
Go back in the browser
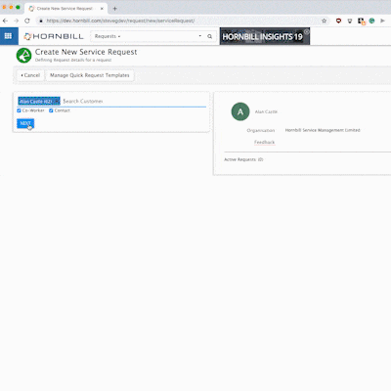click(5, 21)
